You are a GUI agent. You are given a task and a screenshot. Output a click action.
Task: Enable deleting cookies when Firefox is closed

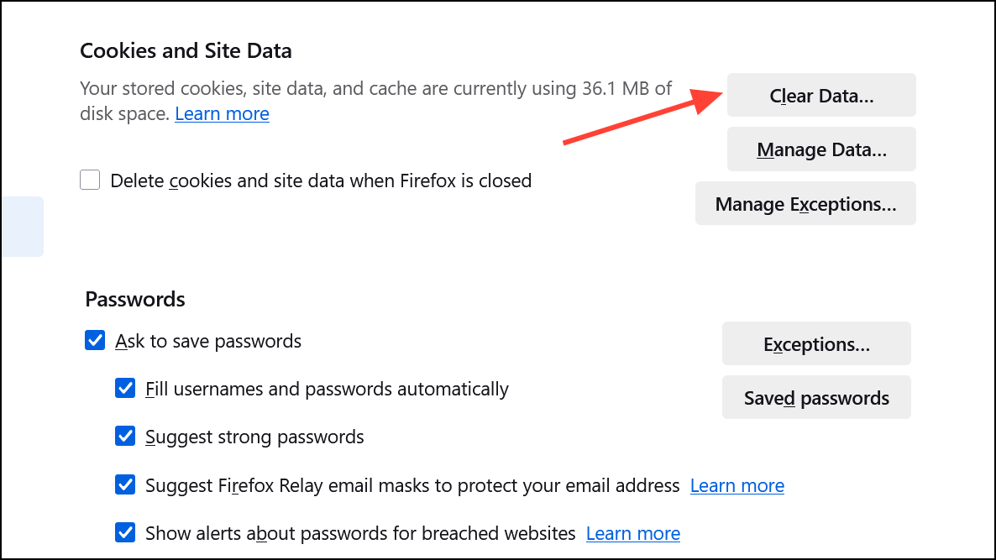point(89,180)
